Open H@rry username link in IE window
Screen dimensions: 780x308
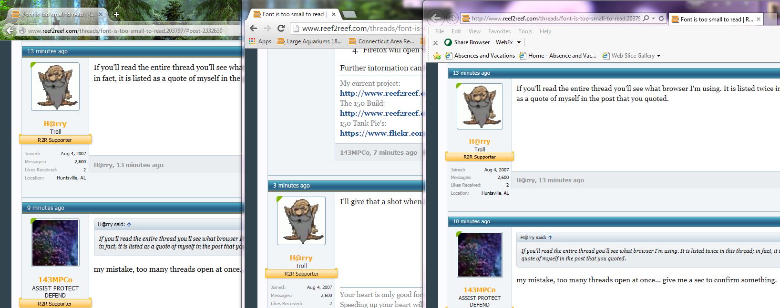tap(480, 141)
